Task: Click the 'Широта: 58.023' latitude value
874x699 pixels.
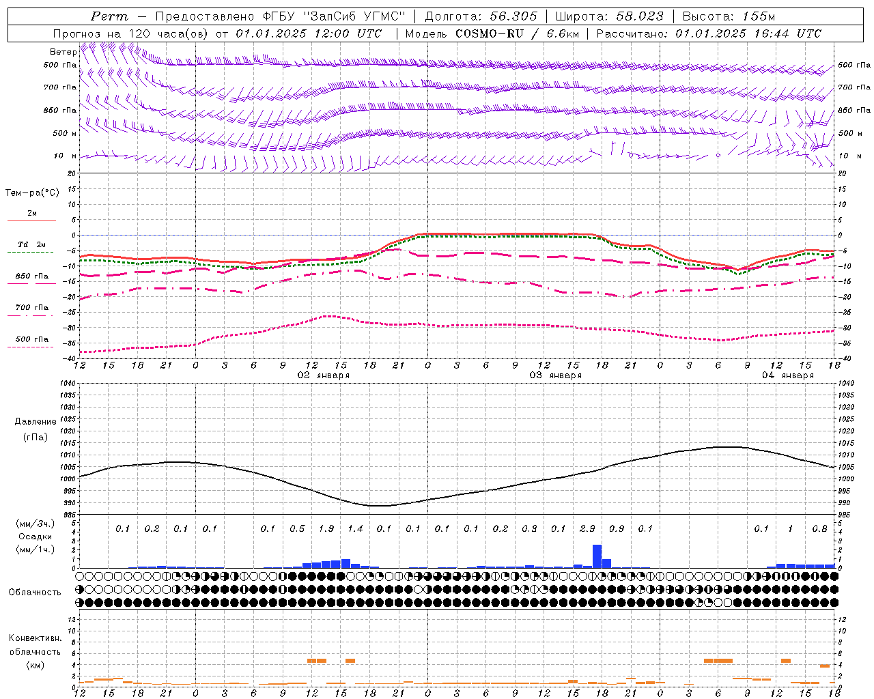Action: pyautogui.click(x=610, y=16)
